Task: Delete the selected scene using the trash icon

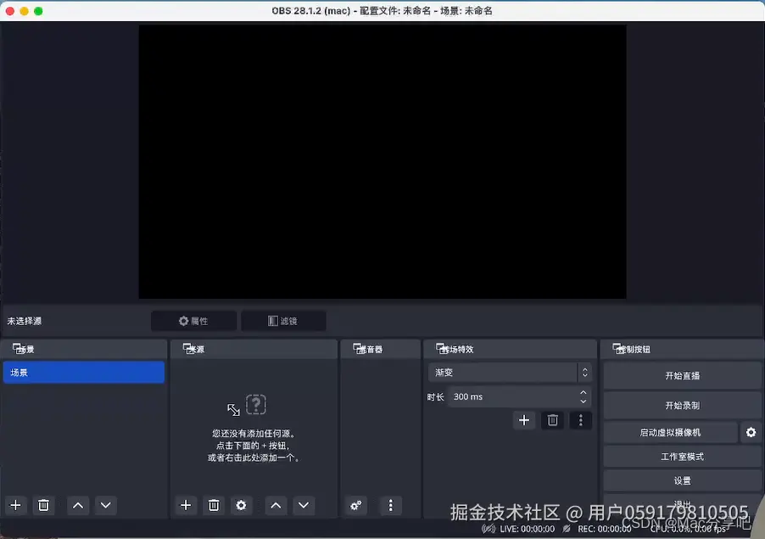Action: [43, 505]
